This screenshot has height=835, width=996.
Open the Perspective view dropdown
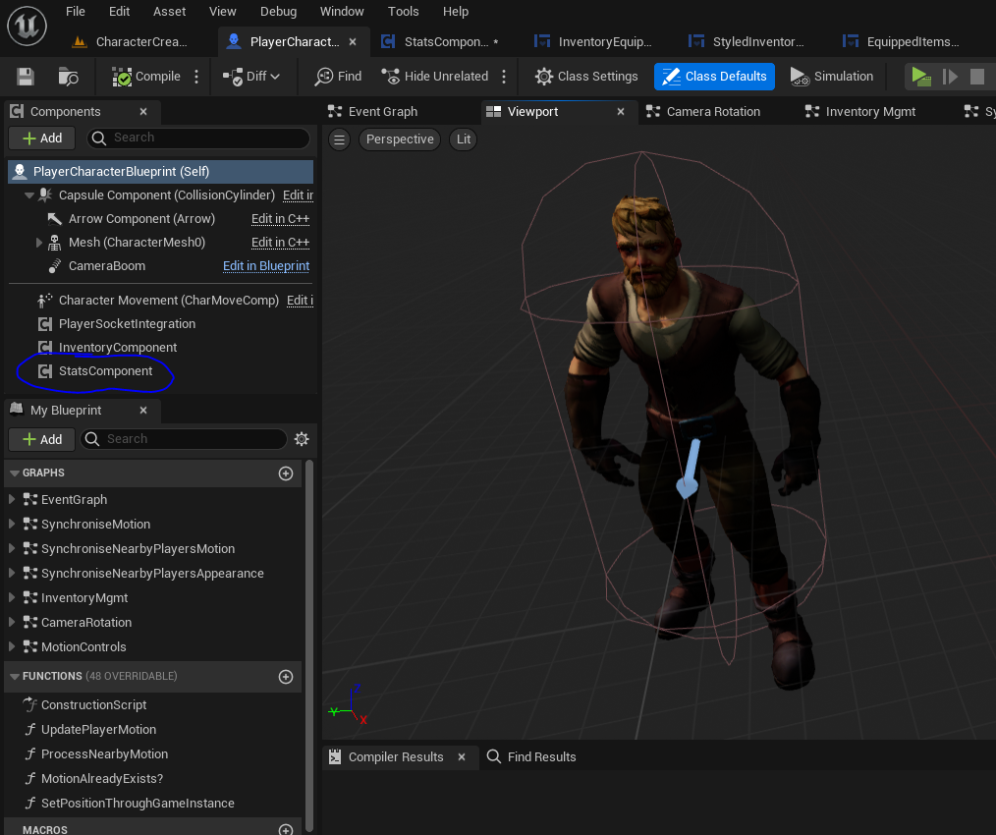click(x=400, y=139)
